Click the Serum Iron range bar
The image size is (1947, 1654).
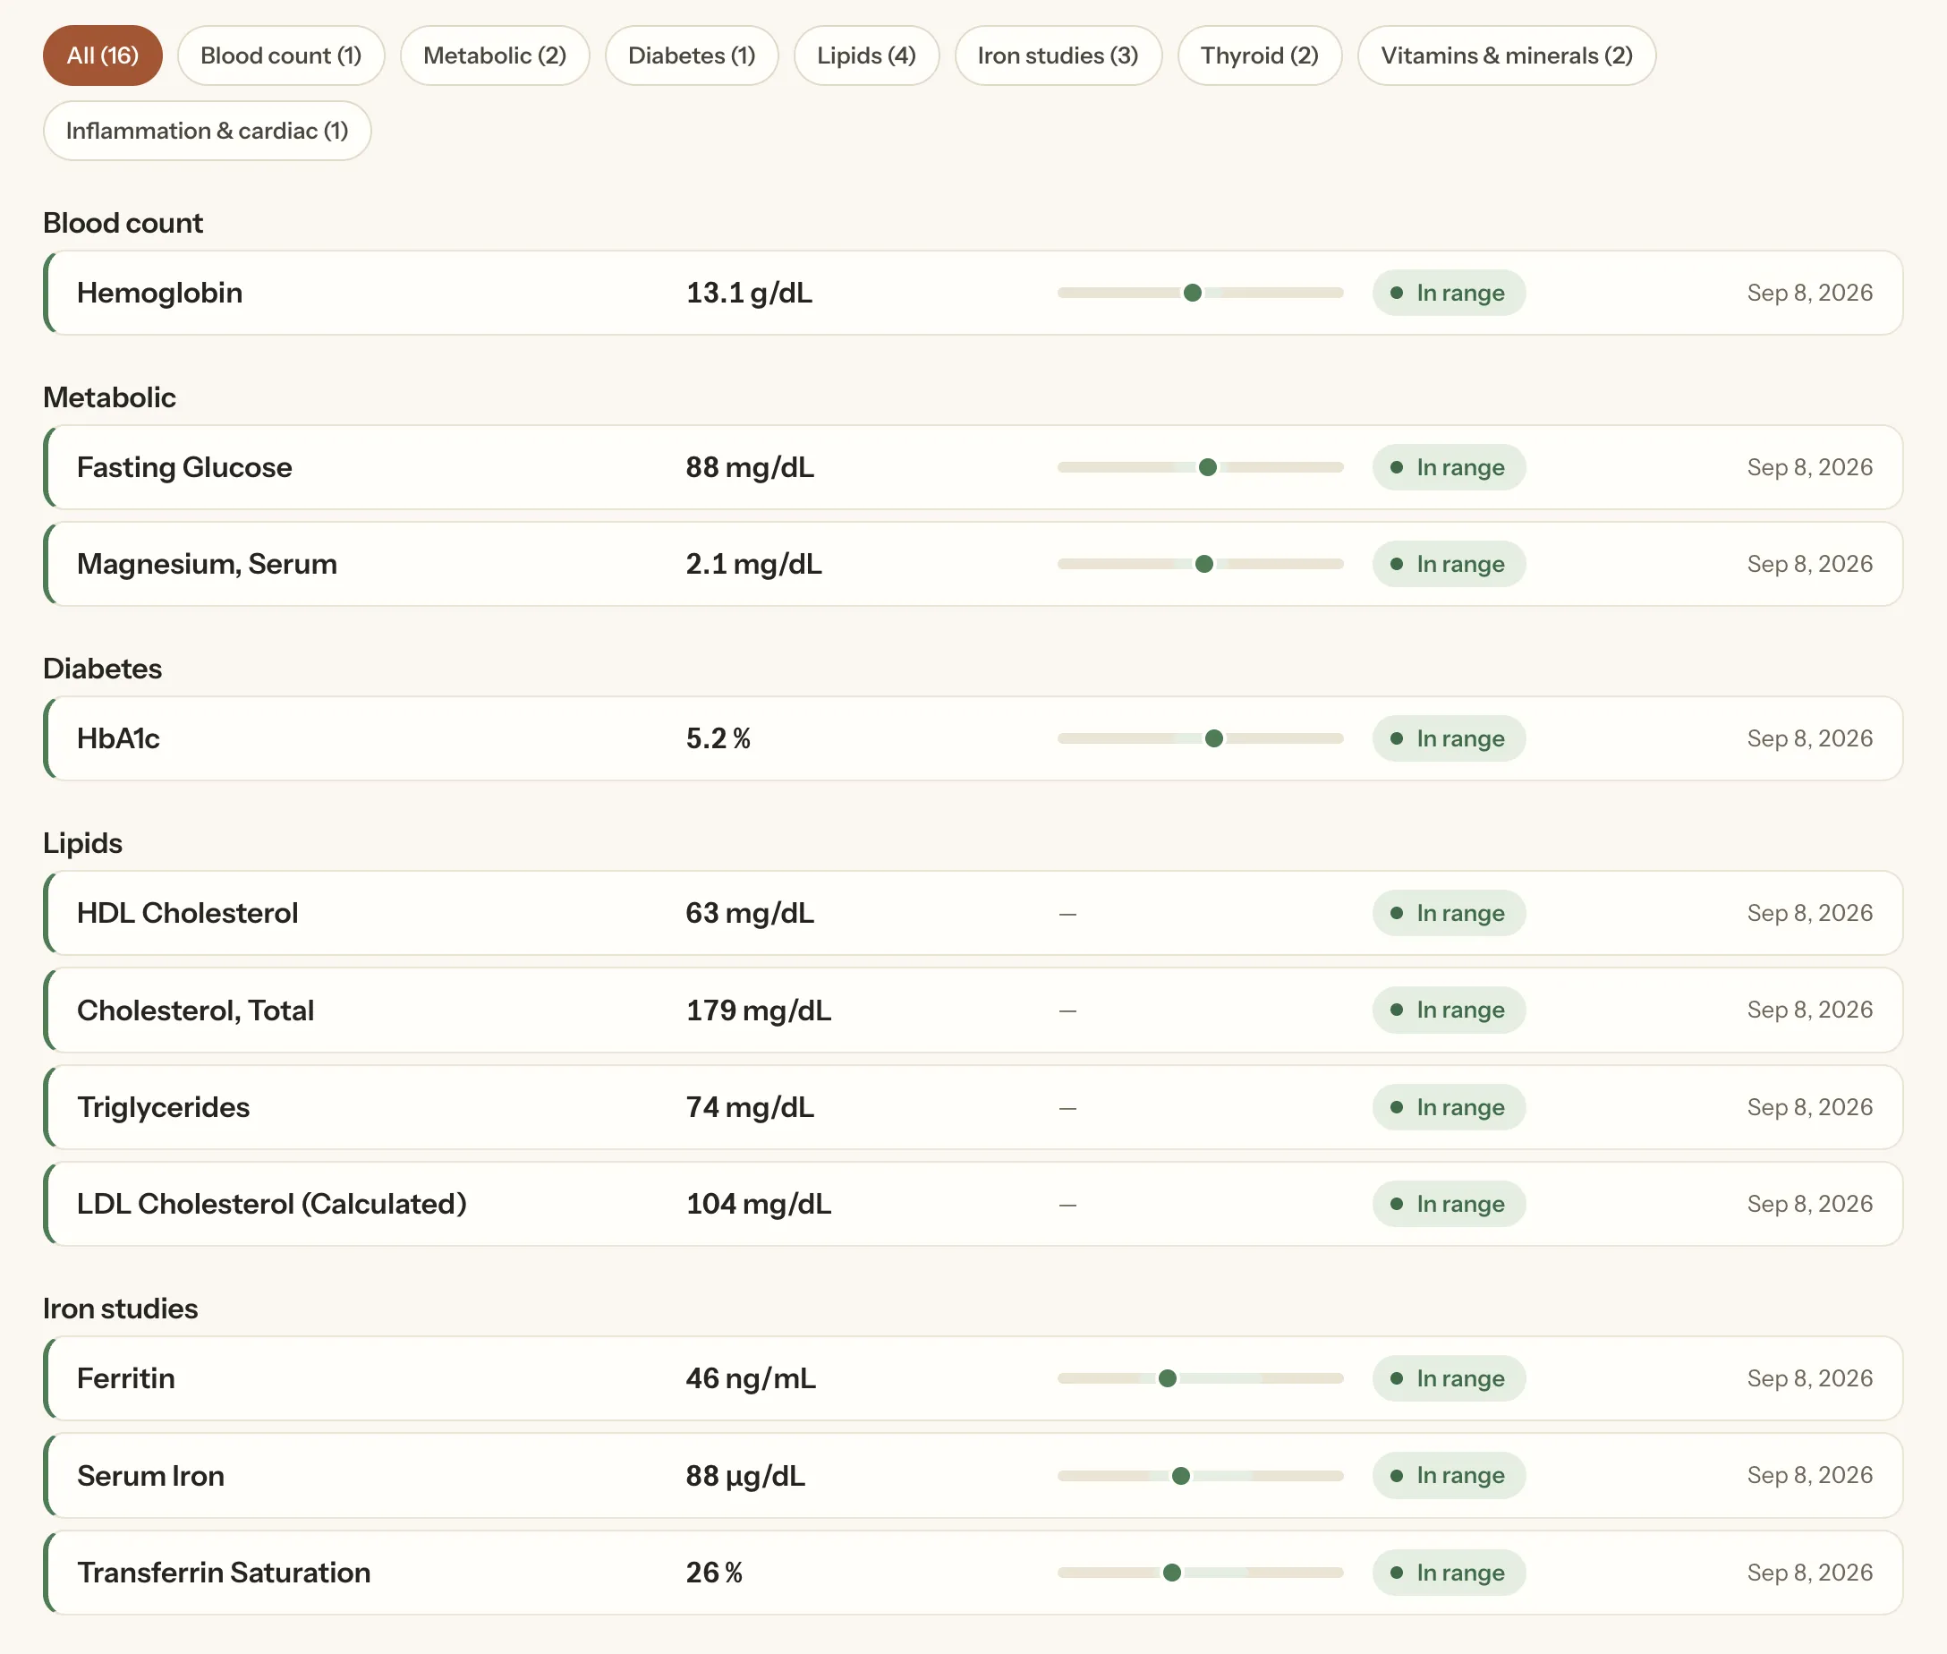(1200, 1475)
